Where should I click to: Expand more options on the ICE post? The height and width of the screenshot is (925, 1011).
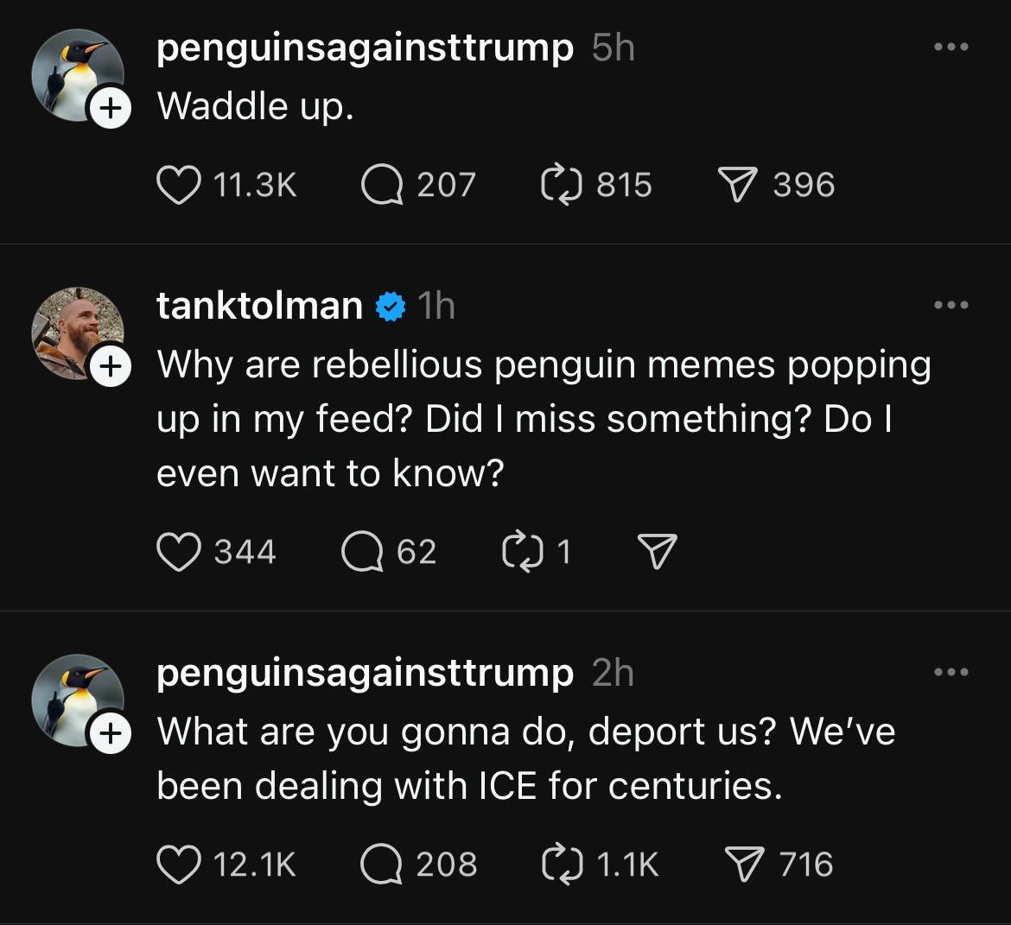point(951,672)
